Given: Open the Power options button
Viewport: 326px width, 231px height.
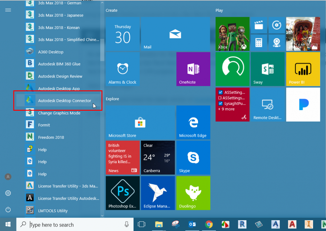Looking at the screenshot, I should 8,210.
